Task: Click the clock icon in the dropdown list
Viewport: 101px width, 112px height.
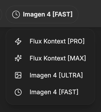Action: (18, 92)
